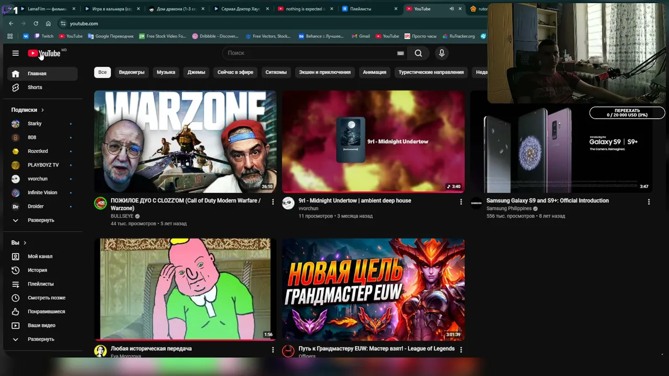The image size is (669, 376).
Task: Play the WARZONE video thumbnail
Action: point(185,142)
